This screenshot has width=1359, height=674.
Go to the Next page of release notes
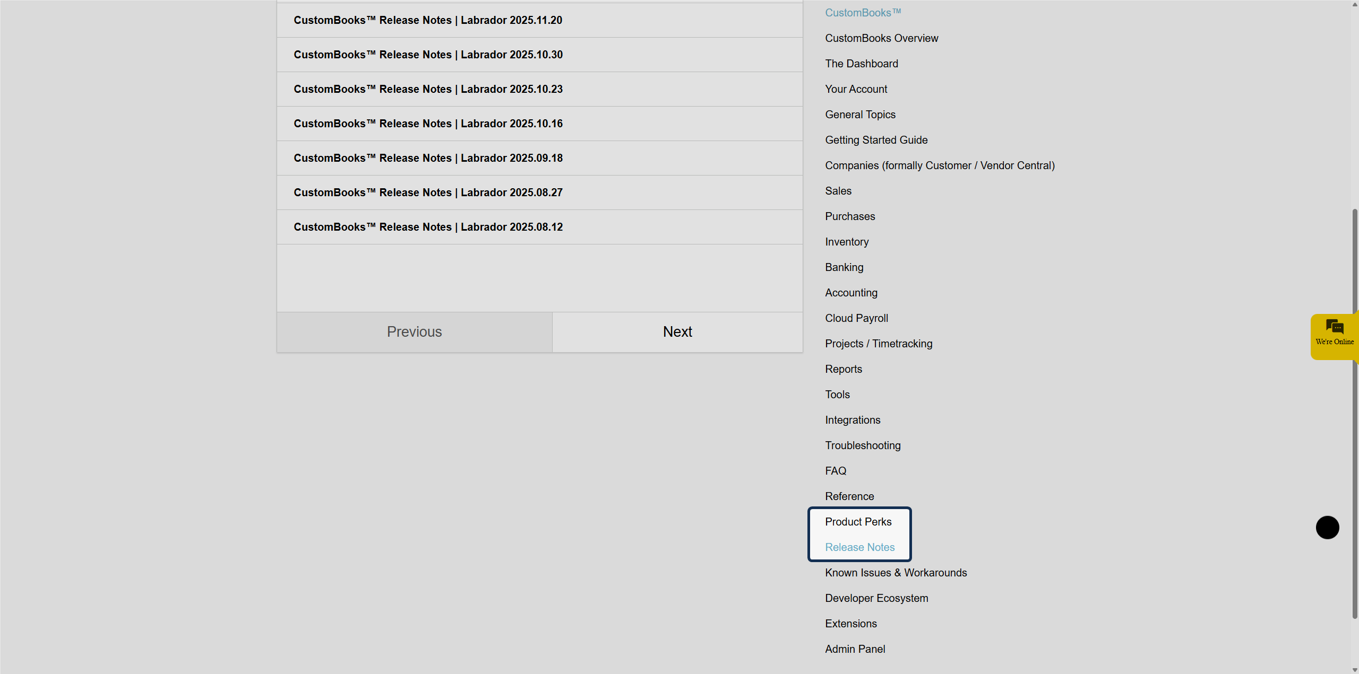[x=677, y=332]
